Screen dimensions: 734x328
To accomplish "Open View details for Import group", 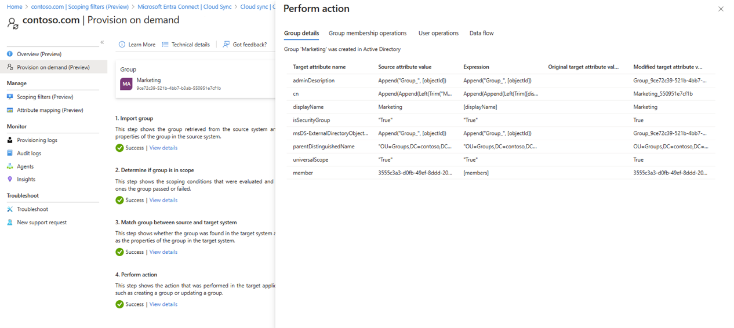I will tap(163, 148).
